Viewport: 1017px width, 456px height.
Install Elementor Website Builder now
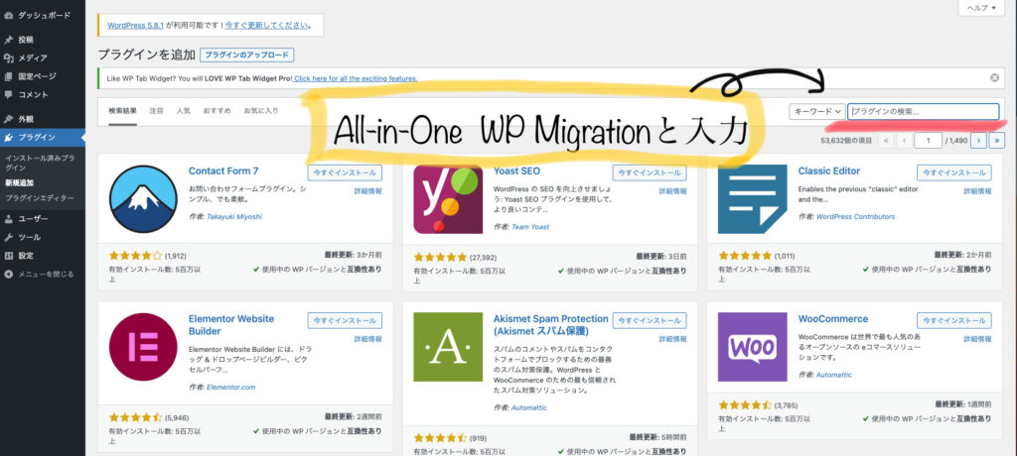(345, 320)
